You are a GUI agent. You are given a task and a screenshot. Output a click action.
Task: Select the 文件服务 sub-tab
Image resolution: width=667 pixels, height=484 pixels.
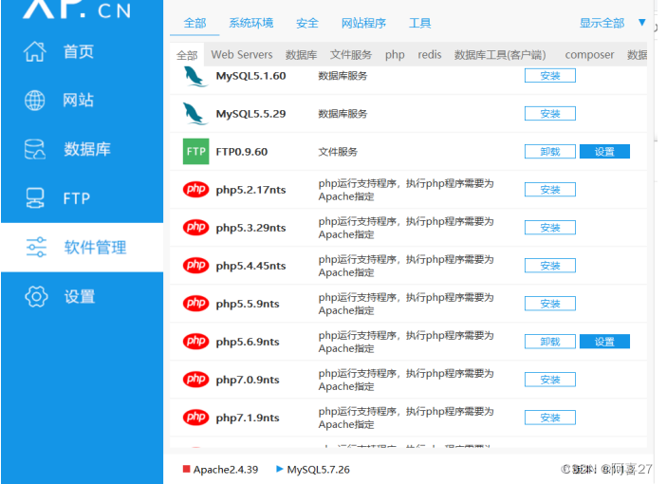coord(351,55)
